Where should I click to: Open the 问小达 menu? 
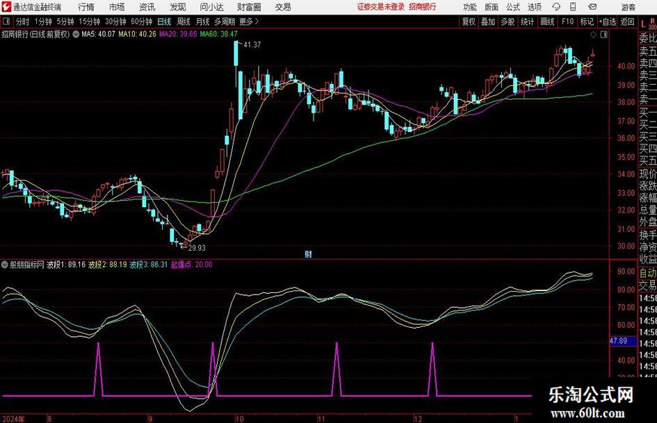tap(211, 7)
